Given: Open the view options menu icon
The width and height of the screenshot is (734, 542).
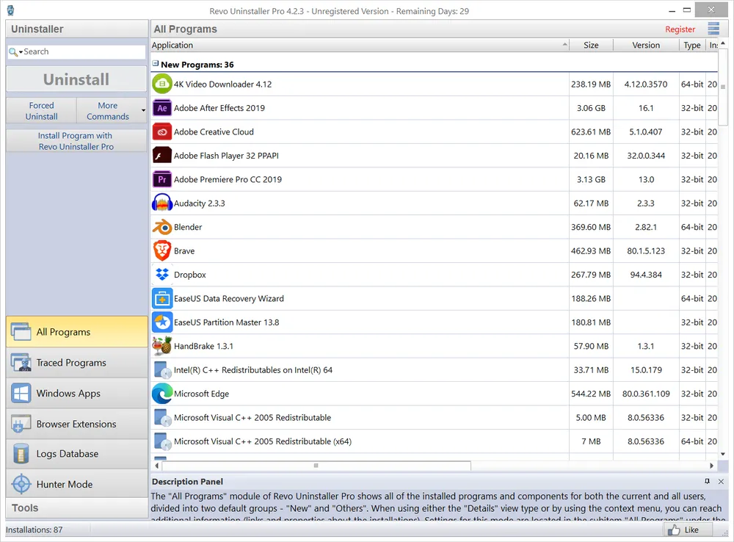Looking at the screenshot, I should [x=713, y=29].
